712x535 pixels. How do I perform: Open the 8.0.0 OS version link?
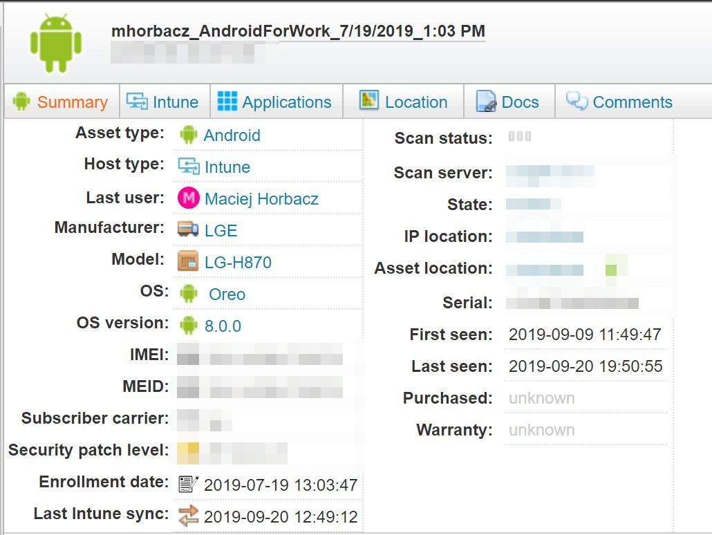pyautogui.click(x=223, y=326)
